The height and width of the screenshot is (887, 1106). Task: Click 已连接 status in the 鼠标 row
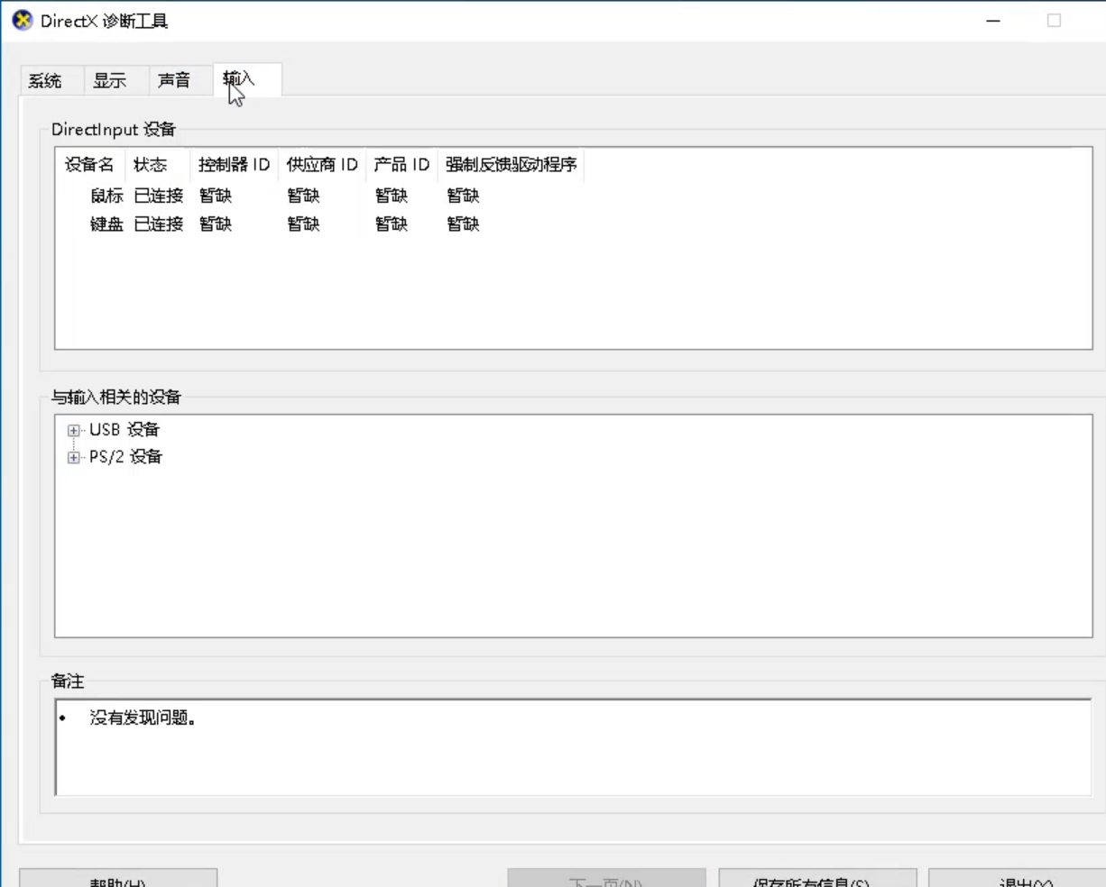point(159,196)
